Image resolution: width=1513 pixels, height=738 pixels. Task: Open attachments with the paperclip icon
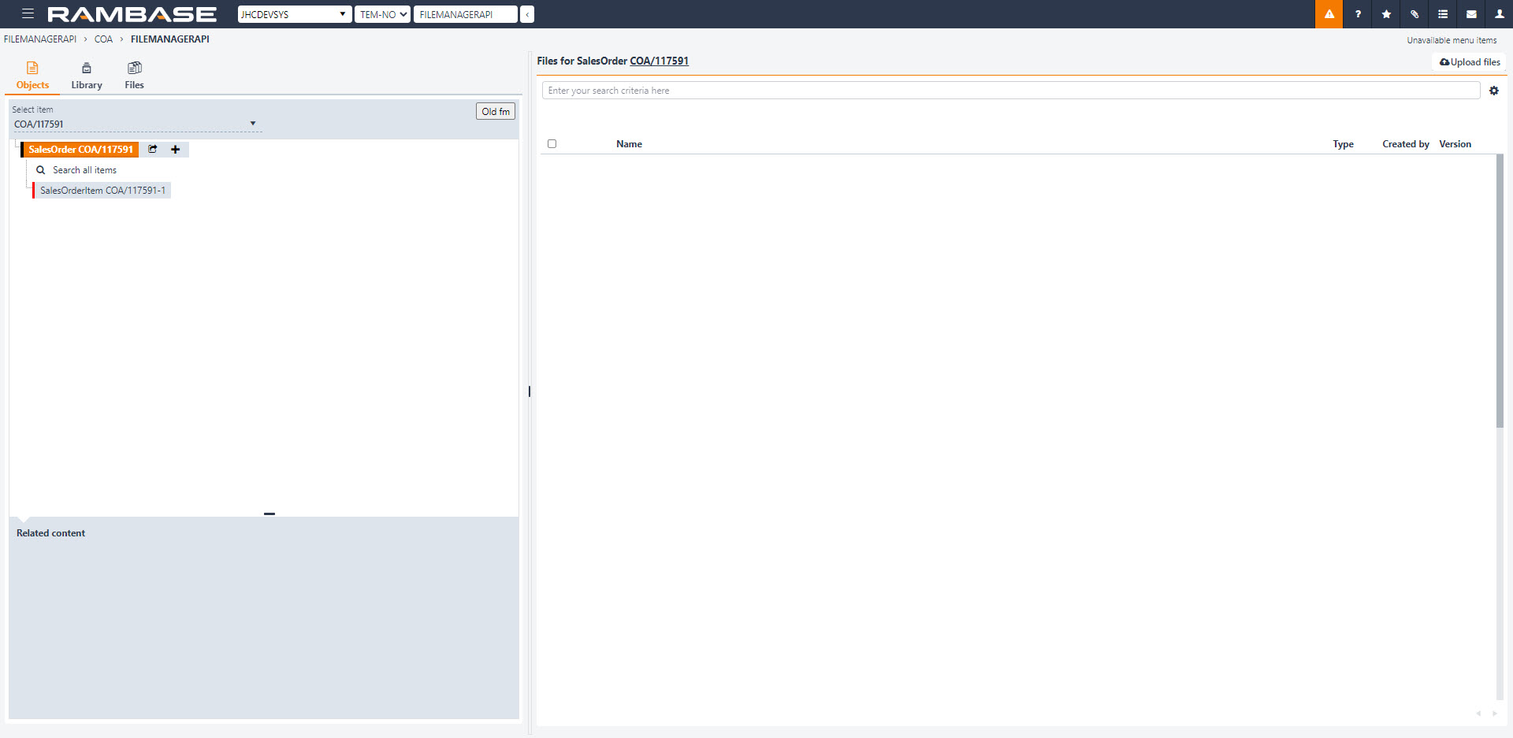click(x=1414, y=13)
